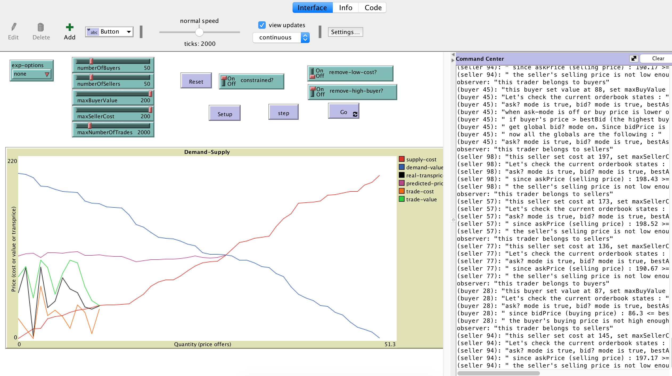Click the Edit pencil icon
Screen dimensions: 672x376
(x=14, y=27)
